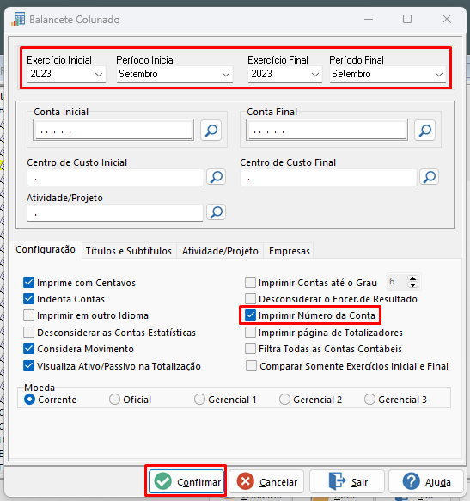The height and width of the screenshot is (501, 470).
Task: Toggle Indenta Contas checkbox
Action: [x=28, y=299]
